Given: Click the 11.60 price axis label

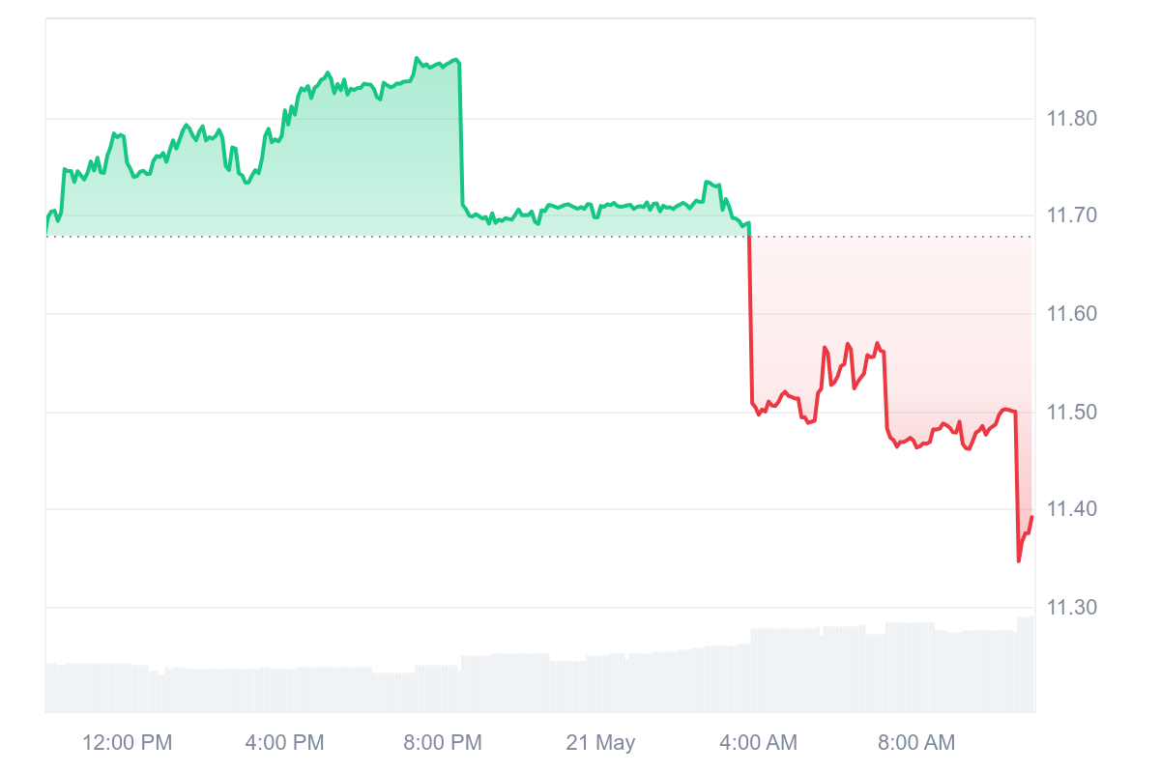Looking at the screenshot, I should (x=1071, y=313).
